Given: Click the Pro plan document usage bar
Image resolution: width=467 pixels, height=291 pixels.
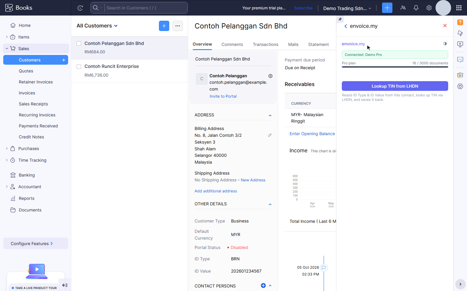Looking at the screenshot, I should point(395,67).
